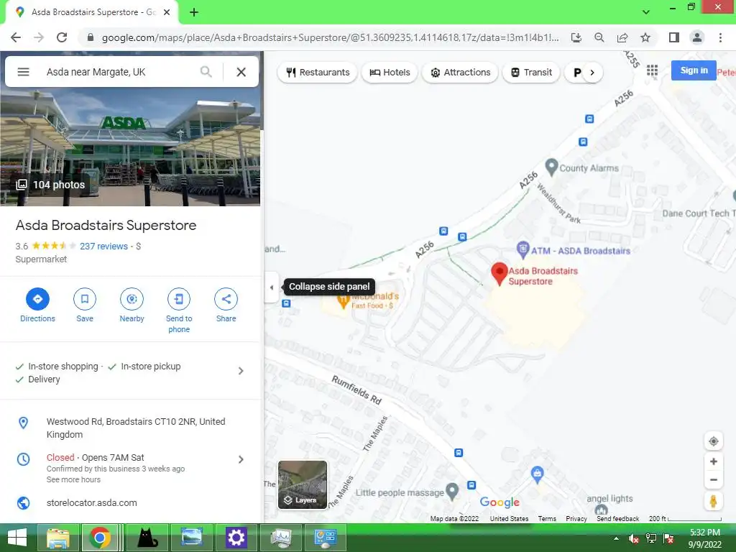Open the settings gear taskbar app
Screen dimensions: 736x552
pos(236,538)
